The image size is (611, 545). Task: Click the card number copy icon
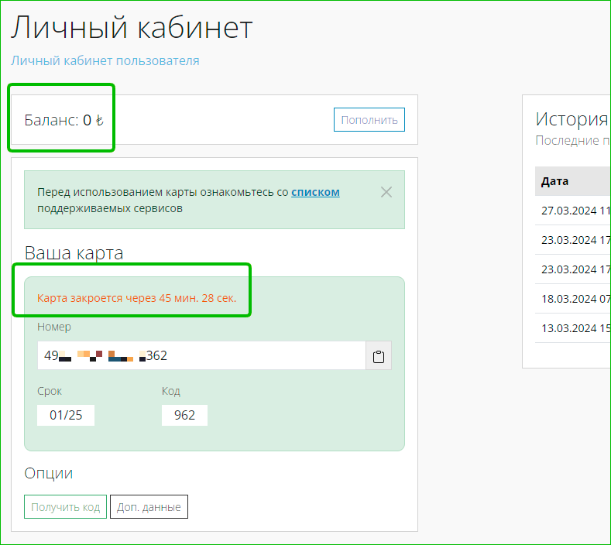(379, 356)
